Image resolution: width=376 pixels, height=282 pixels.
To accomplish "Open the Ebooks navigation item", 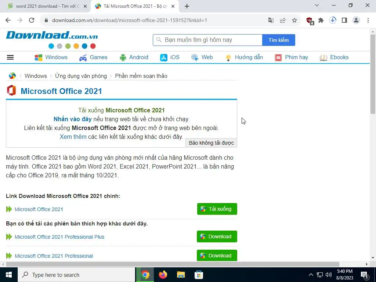I will coord(334,57).
